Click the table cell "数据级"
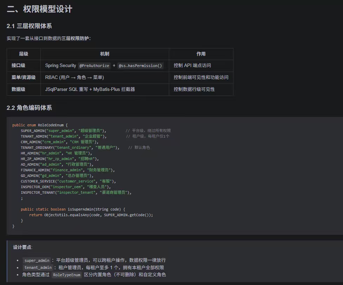The image size is (343, 285). 18,89
